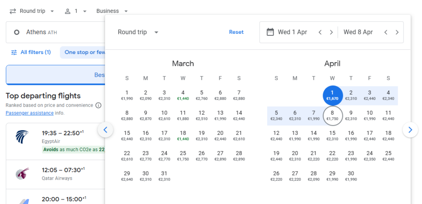
Task: Select March 29 priced €2,640
Action: coord(127,176)
